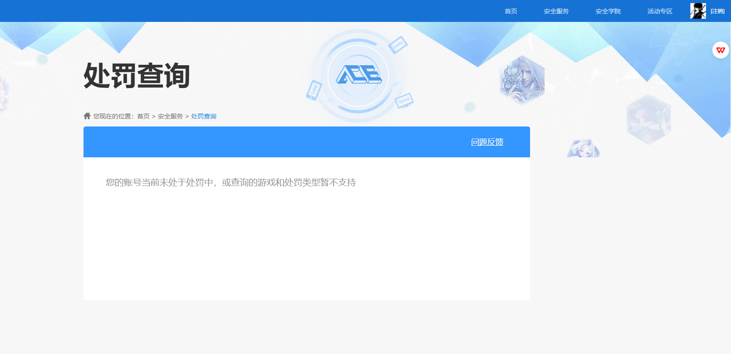
Task: Follow the 安全服务 breadcrumb link
Action: click(171, 116)
